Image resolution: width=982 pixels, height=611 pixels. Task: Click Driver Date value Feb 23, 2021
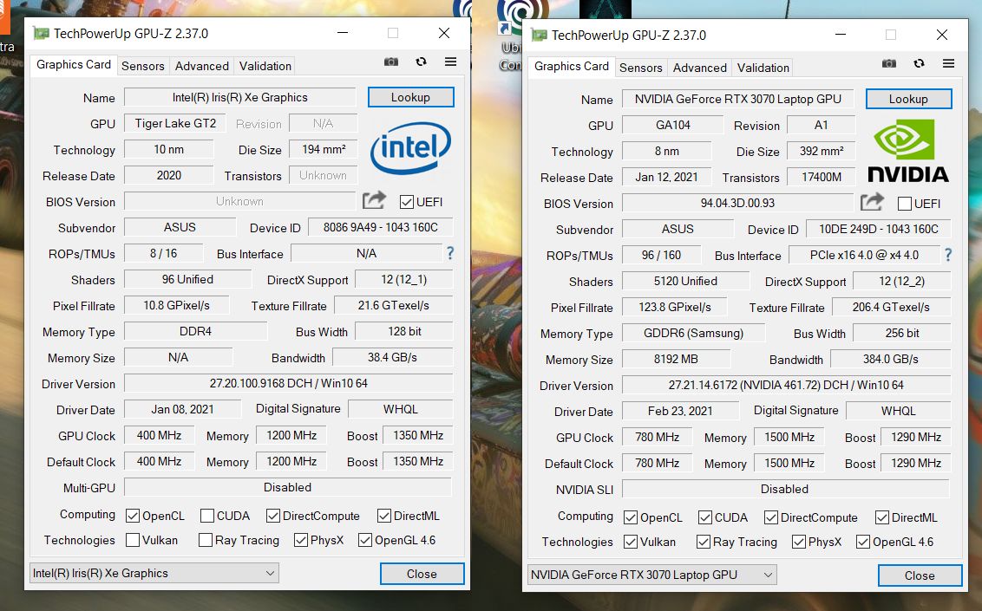680,411
